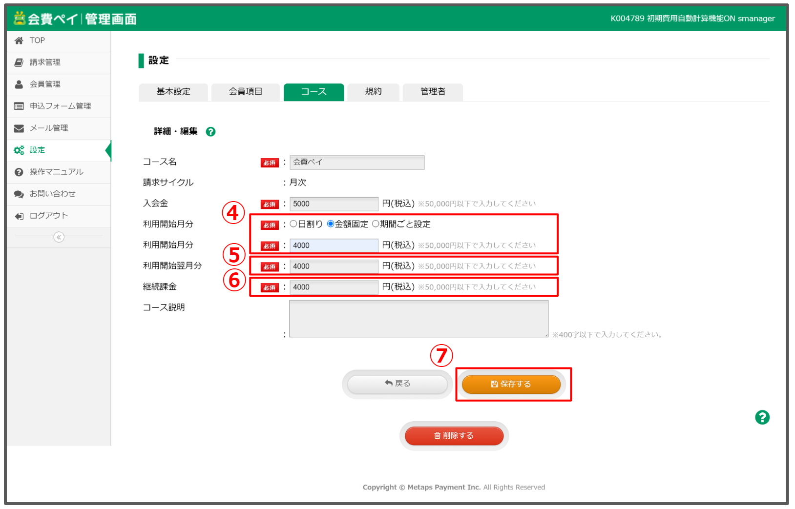The width and height of the screenshot is (795, 509).
Task: Open help icon next to 詳細・編集
Action: point(210,132)
